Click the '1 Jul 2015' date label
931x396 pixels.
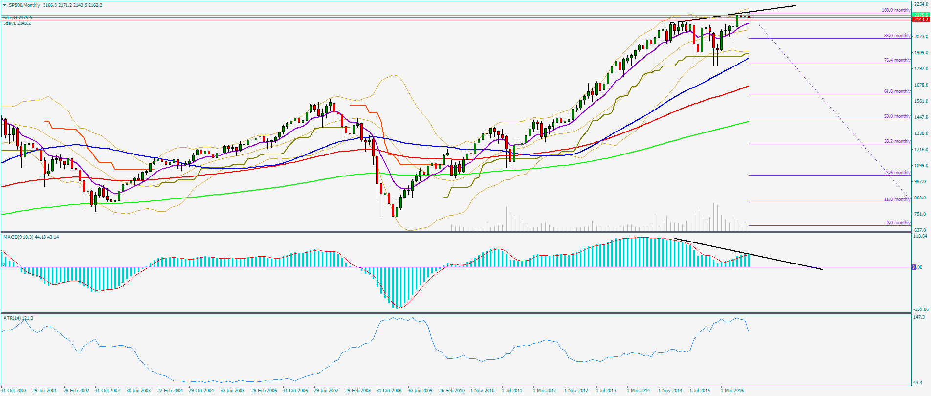700,391
